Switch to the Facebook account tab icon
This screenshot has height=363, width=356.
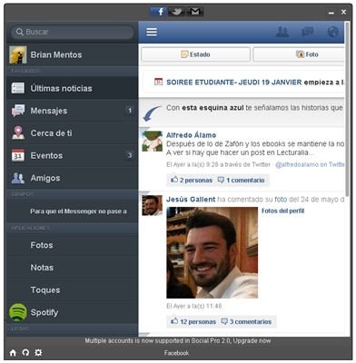point(159,12)
